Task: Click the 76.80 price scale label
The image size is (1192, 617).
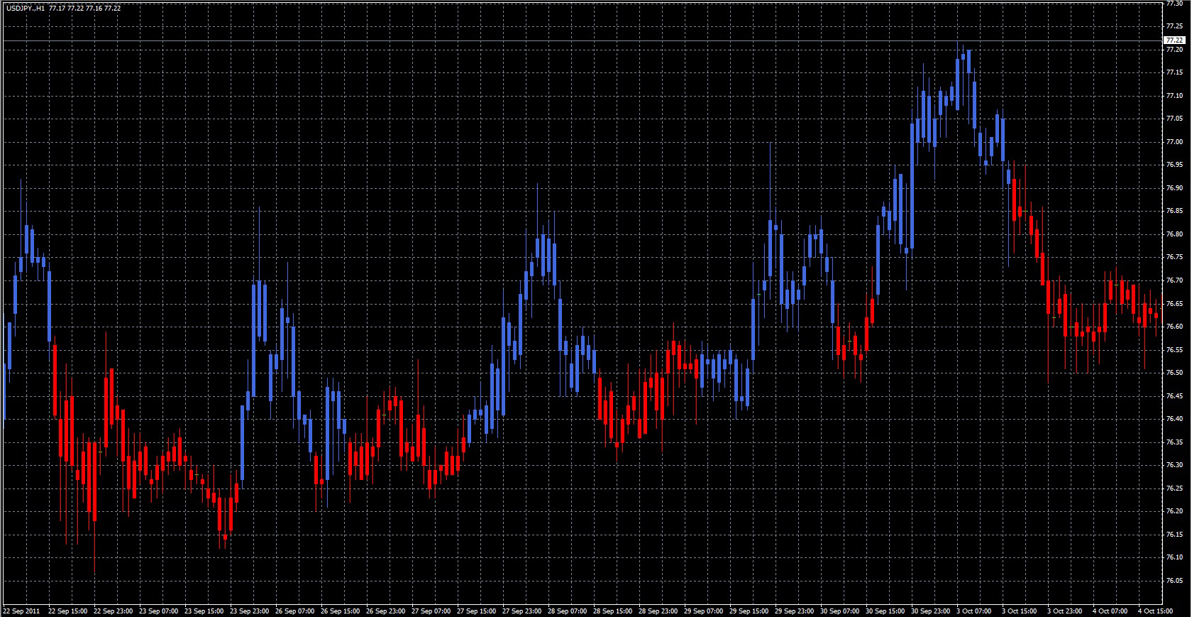Action: tap(1174, 234)
